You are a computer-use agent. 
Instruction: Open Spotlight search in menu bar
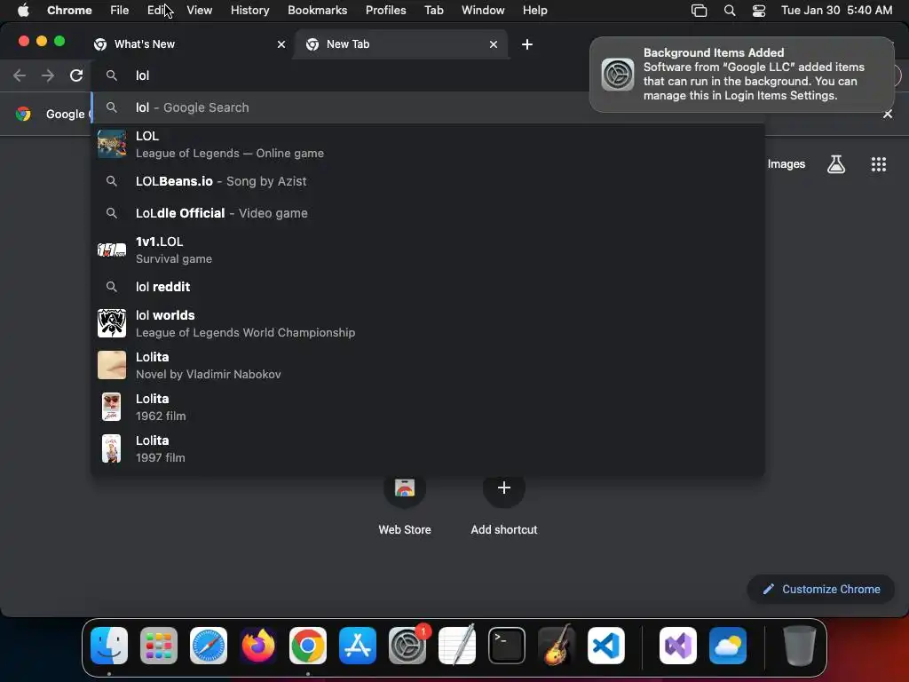(730, 11)
